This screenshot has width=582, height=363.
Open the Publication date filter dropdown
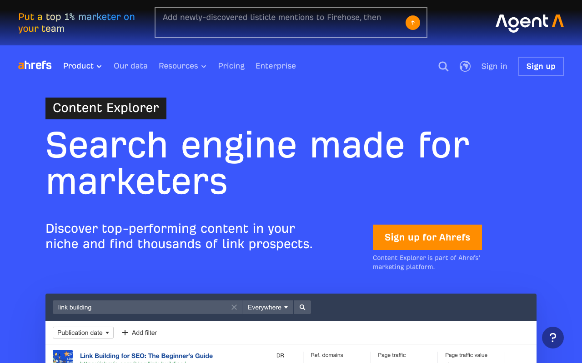click(83, 333)
